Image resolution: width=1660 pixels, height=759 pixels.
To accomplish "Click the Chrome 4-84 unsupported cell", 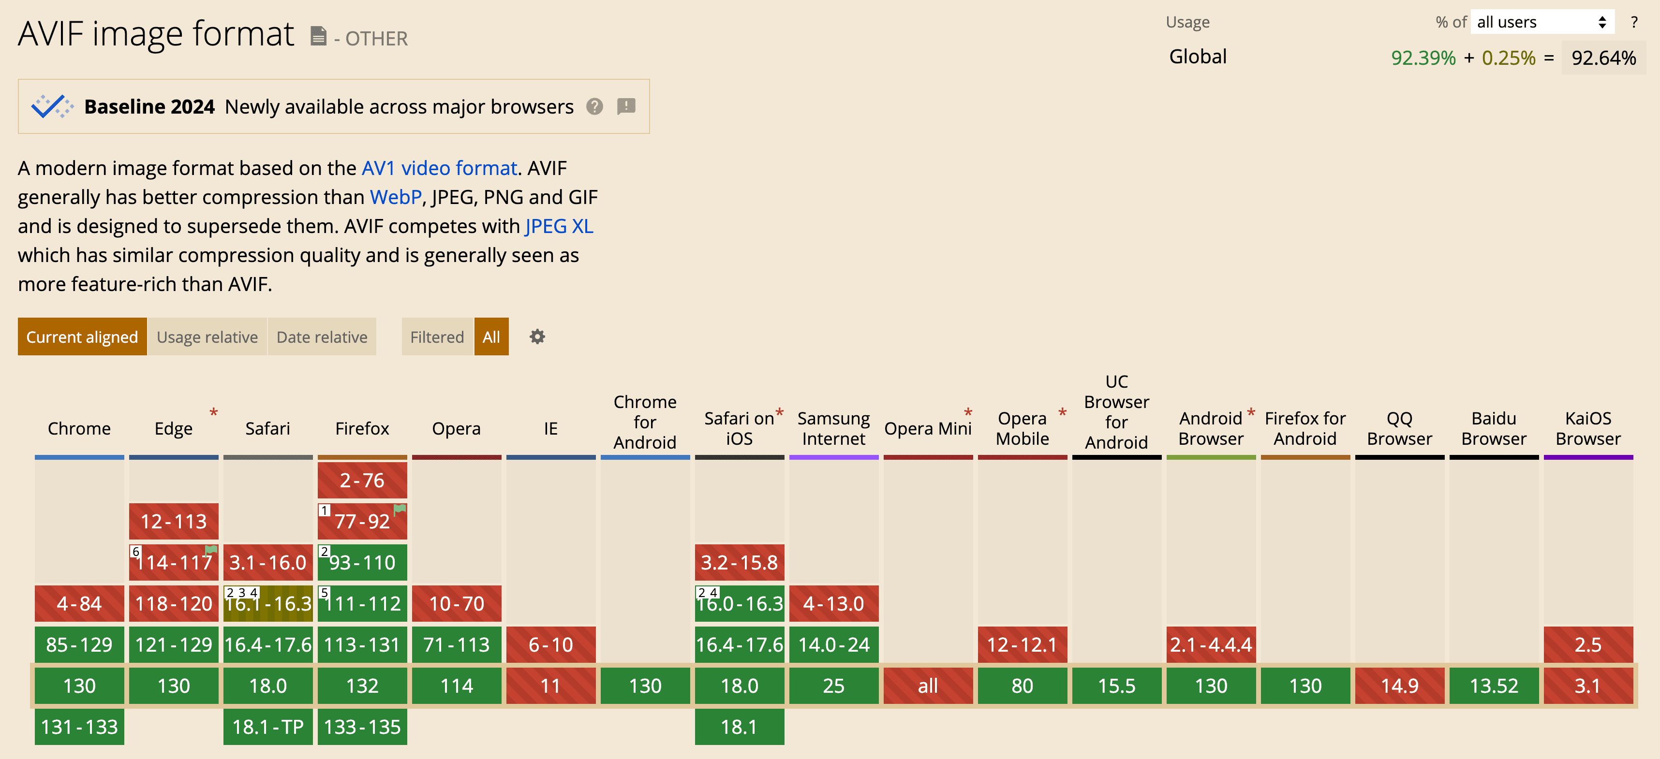I will [x=79, y=604].
